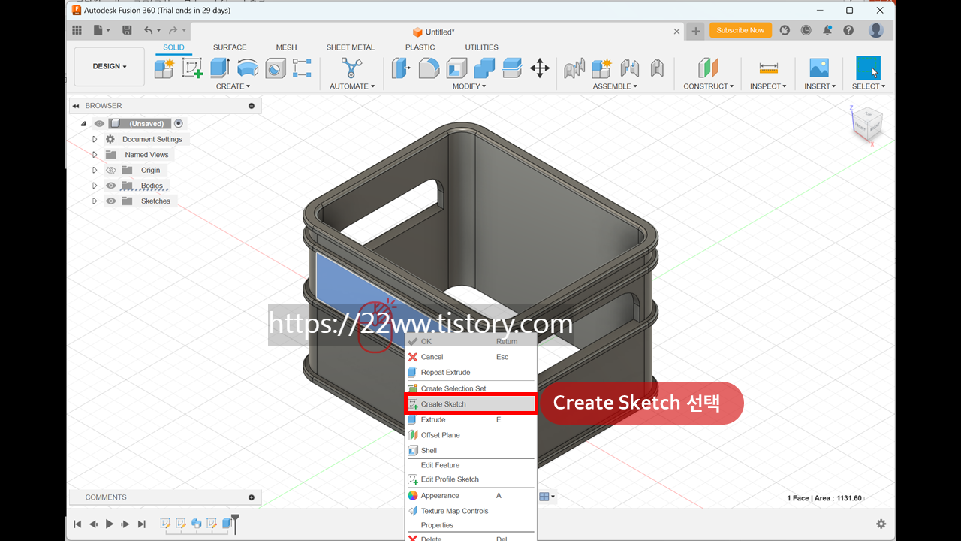The width and height of the screenshot is (961, 541).
Task: Choose Appearance in the context menu
Action: tap(471, 496)
